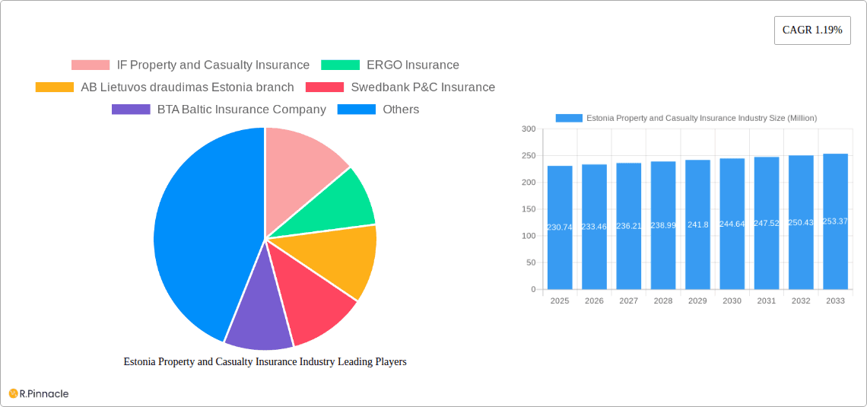Click the bar chart legend blue swatch
Image resolution: width=867 pixels, height=407 pixels.
(x=569, y=119)
